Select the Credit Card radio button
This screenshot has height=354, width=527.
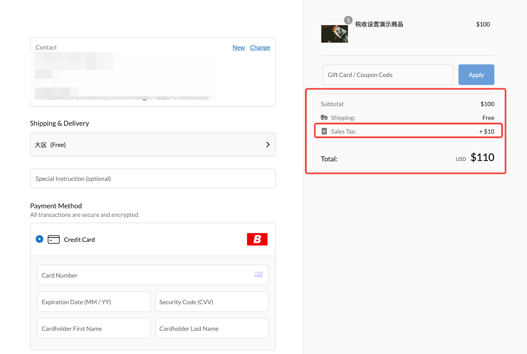(x=40, y=239)
